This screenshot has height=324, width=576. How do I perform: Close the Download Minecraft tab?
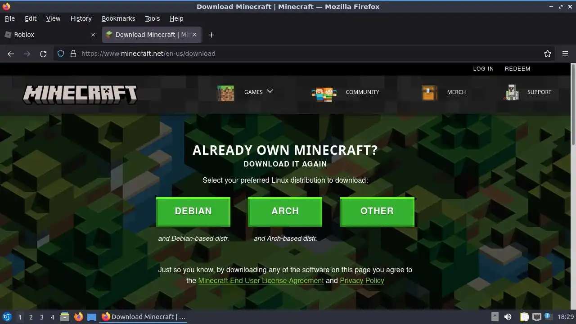tap(195, 35)
